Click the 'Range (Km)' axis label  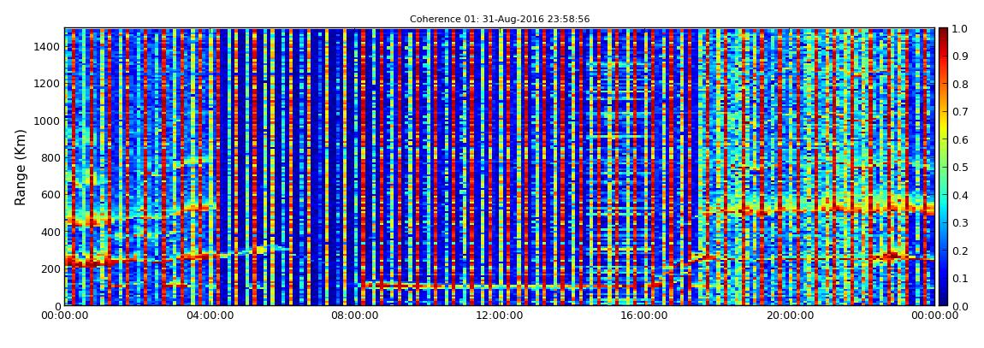tap(21, 168)
